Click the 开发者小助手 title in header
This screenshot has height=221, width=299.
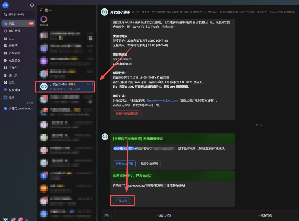120,12
